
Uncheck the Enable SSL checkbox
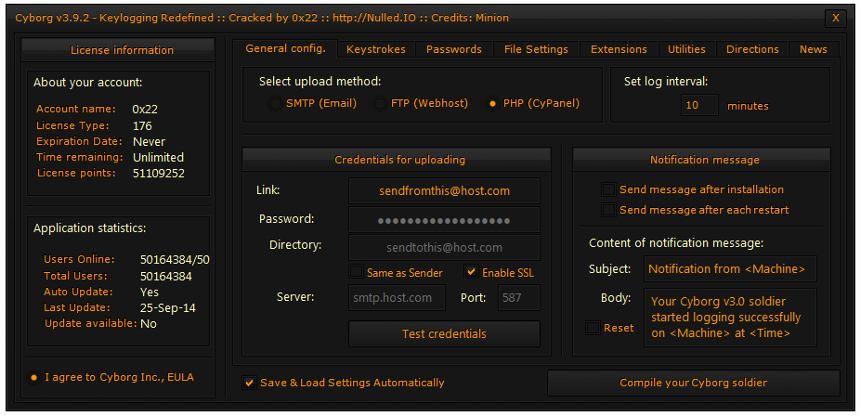point(471,272)
